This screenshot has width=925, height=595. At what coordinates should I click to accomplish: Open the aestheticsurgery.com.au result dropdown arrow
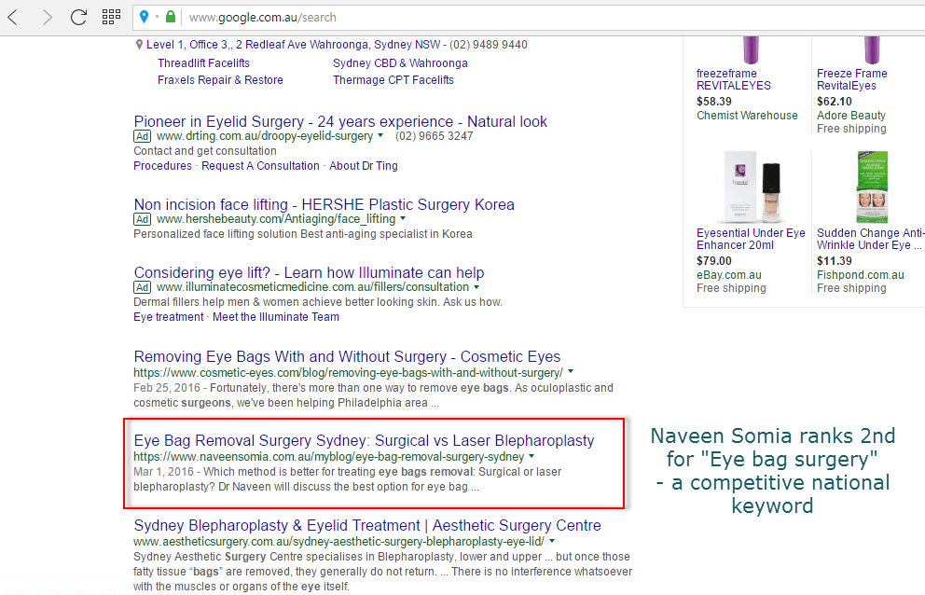pyautogui.click(x=552, y=541)
